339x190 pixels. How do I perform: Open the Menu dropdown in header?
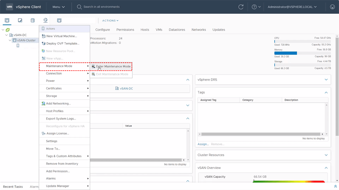[x=59, y=7]
